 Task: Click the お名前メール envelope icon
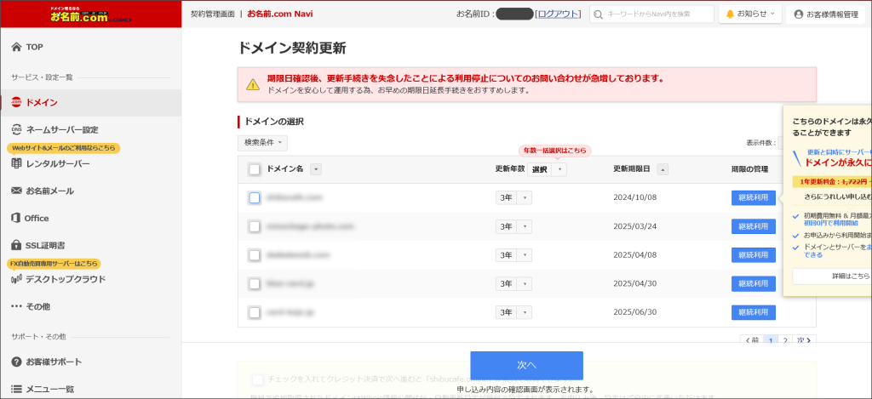click(x=16, y=191)
